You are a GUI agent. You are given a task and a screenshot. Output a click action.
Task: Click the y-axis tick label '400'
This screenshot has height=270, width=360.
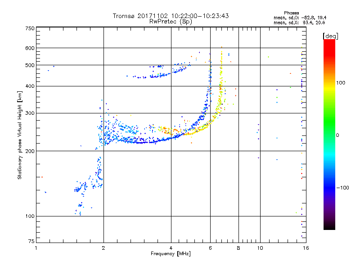point(30,86)
